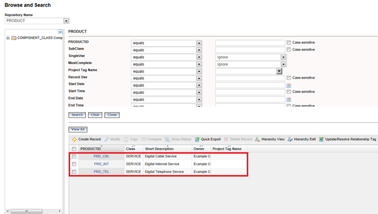Click the tree scrollbar right arrow
Viewport: 378px width, 214px height.
pos(59,211)
